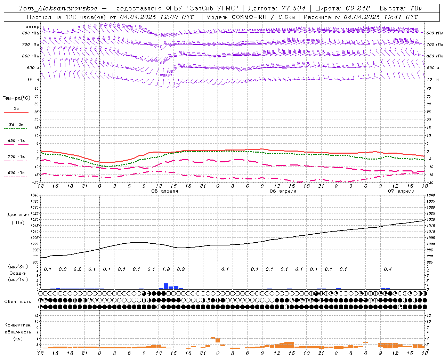Viewport: 445px width, 356px height.
Task: Click the Конвективн. convective cloud label
Action: pos(18,325)
